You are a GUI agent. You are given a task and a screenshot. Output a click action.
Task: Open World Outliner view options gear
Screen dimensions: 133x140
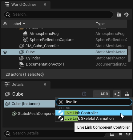pyautogui.click(x=126, y=15)
